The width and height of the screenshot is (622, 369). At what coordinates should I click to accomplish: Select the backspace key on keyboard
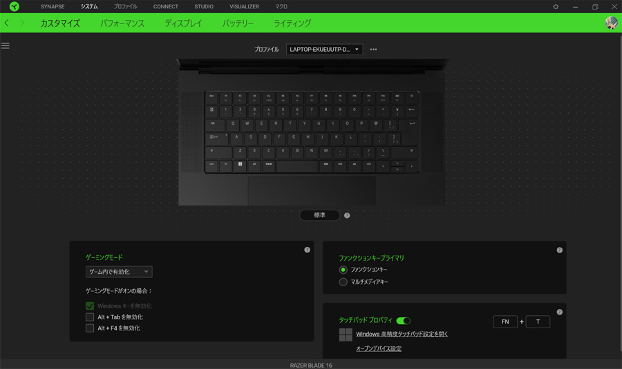pos(411,111)
